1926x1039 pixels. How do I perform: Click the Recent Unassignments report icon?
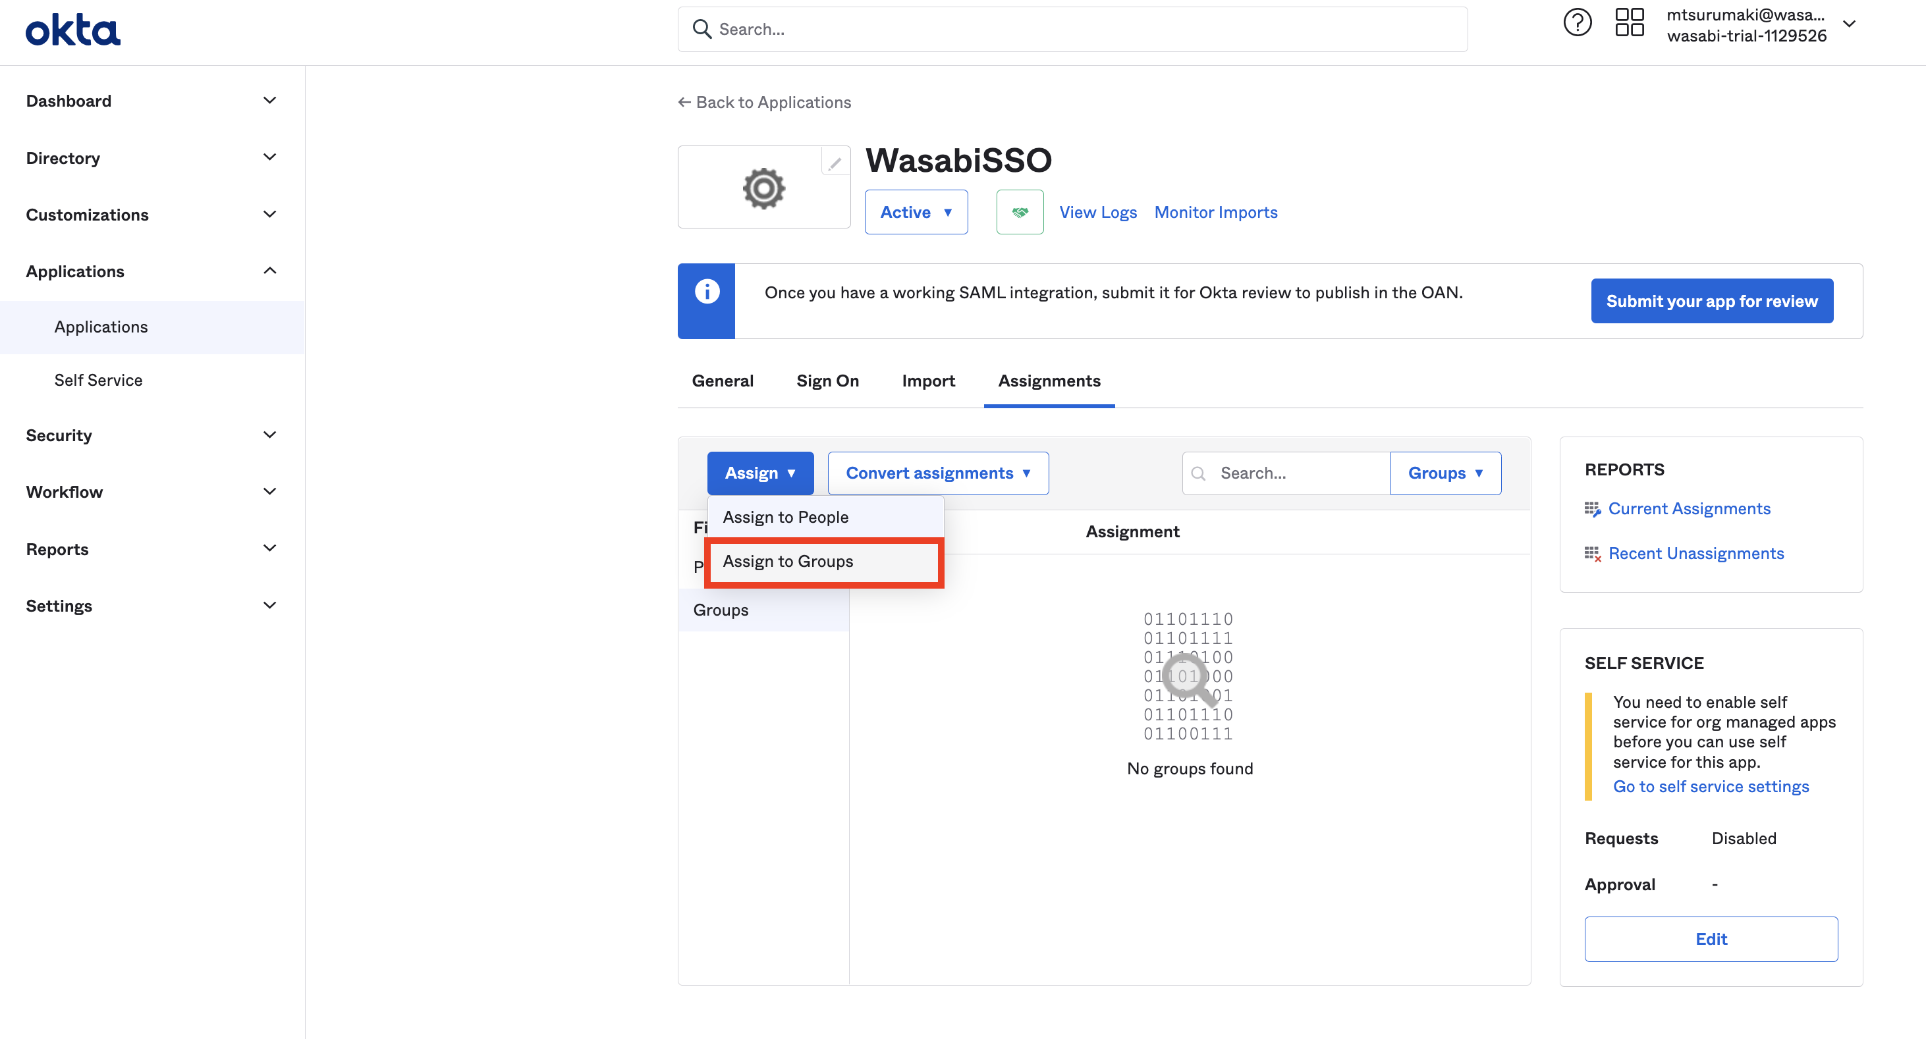[1592, 554]
